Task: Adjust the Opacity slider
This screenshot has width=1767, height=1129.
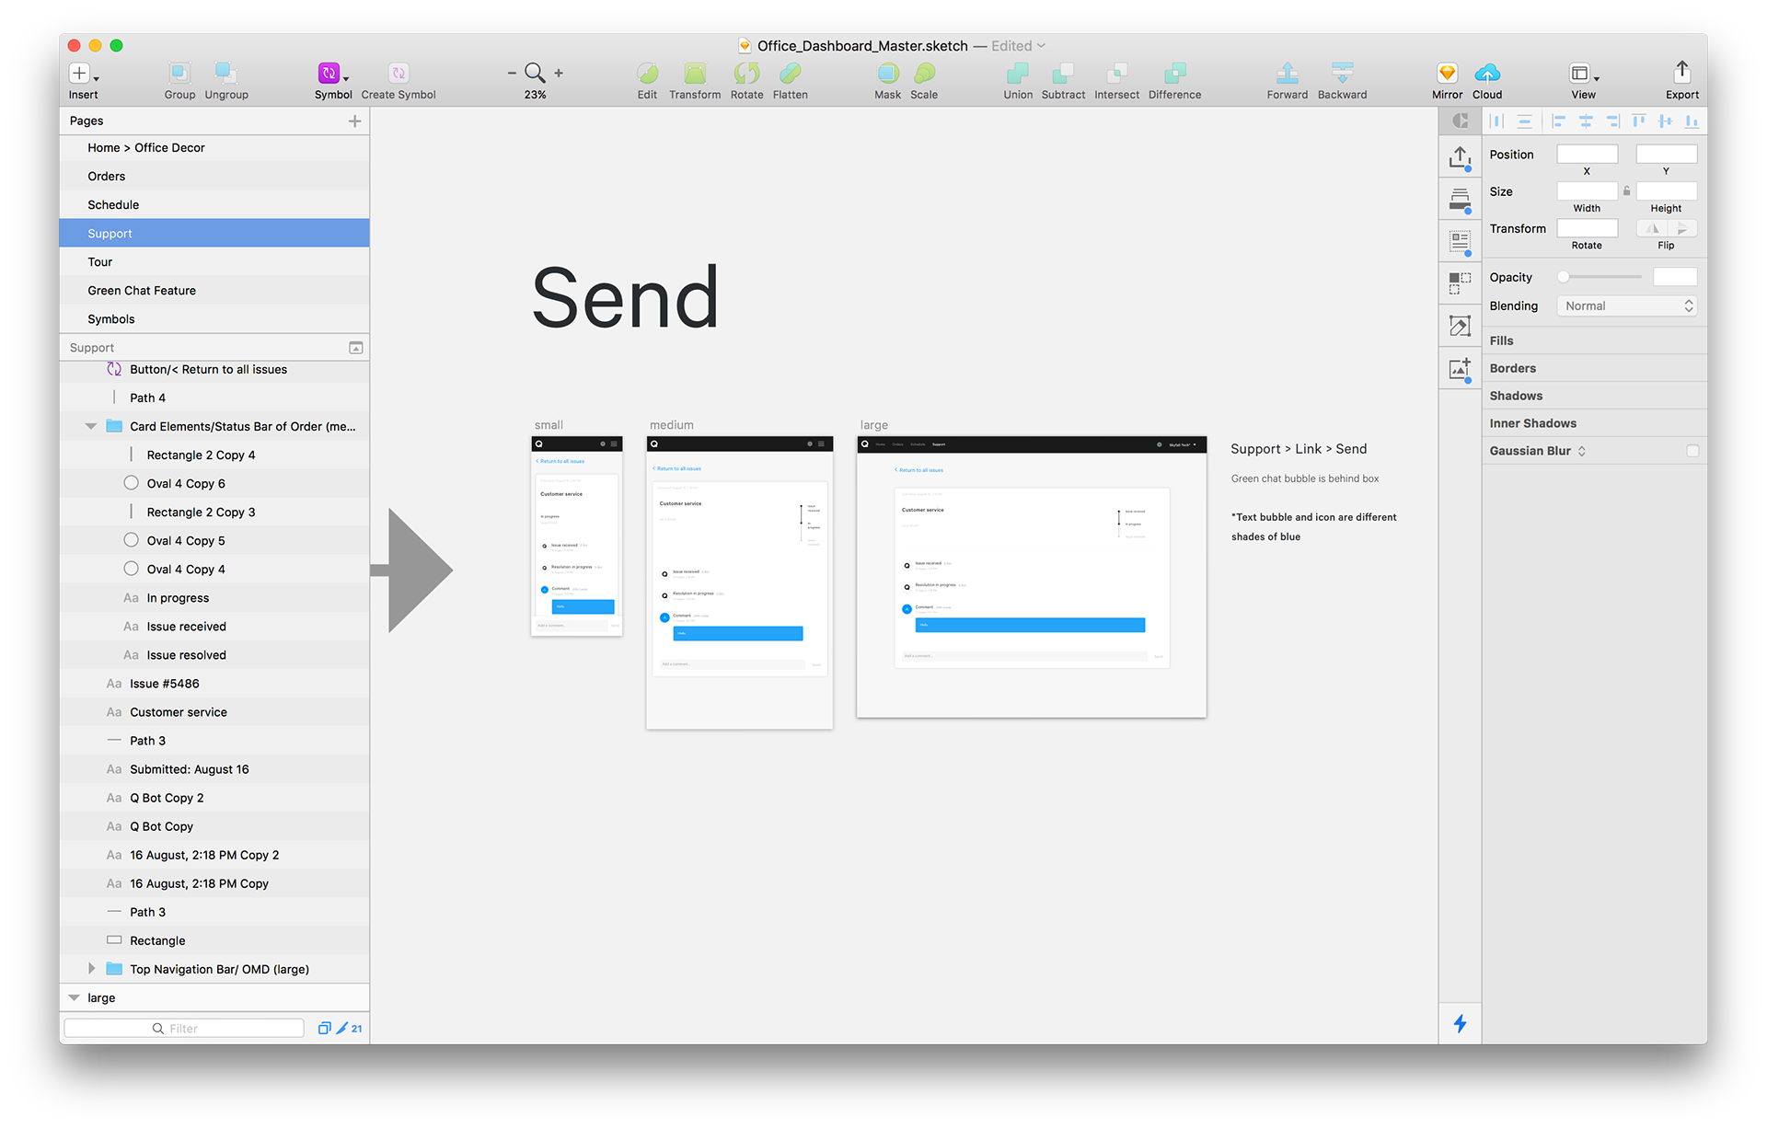Action: (x=1601, y=277)
